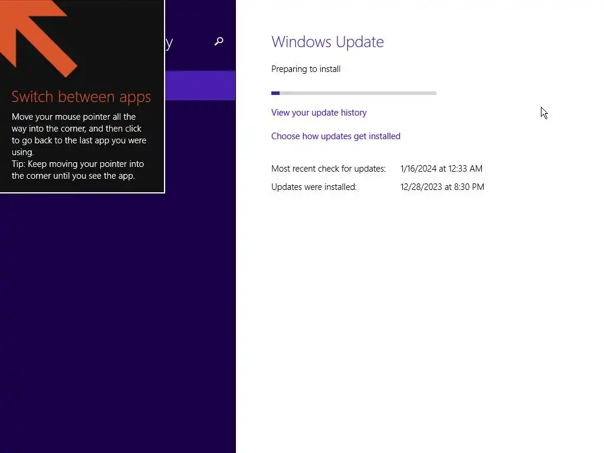Click Updates were installed label
This screenshot has width=604, height=453.
pos(314,187)
